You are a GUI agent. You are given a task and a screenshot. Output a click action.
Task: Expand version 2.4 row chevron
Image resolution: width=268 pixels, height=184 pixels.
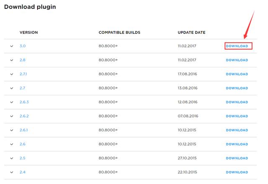pos(12,172)
